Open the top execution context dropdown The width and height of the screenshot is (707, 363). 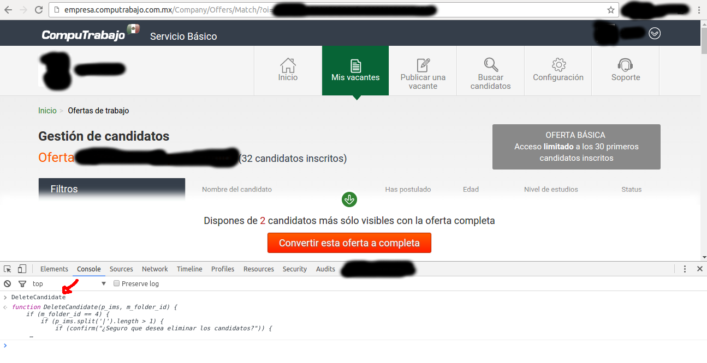tap(69, 283)
